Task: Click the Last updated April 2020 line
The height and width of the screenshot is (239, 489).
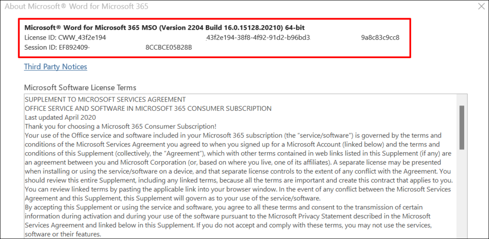Action: coord(61,117)
